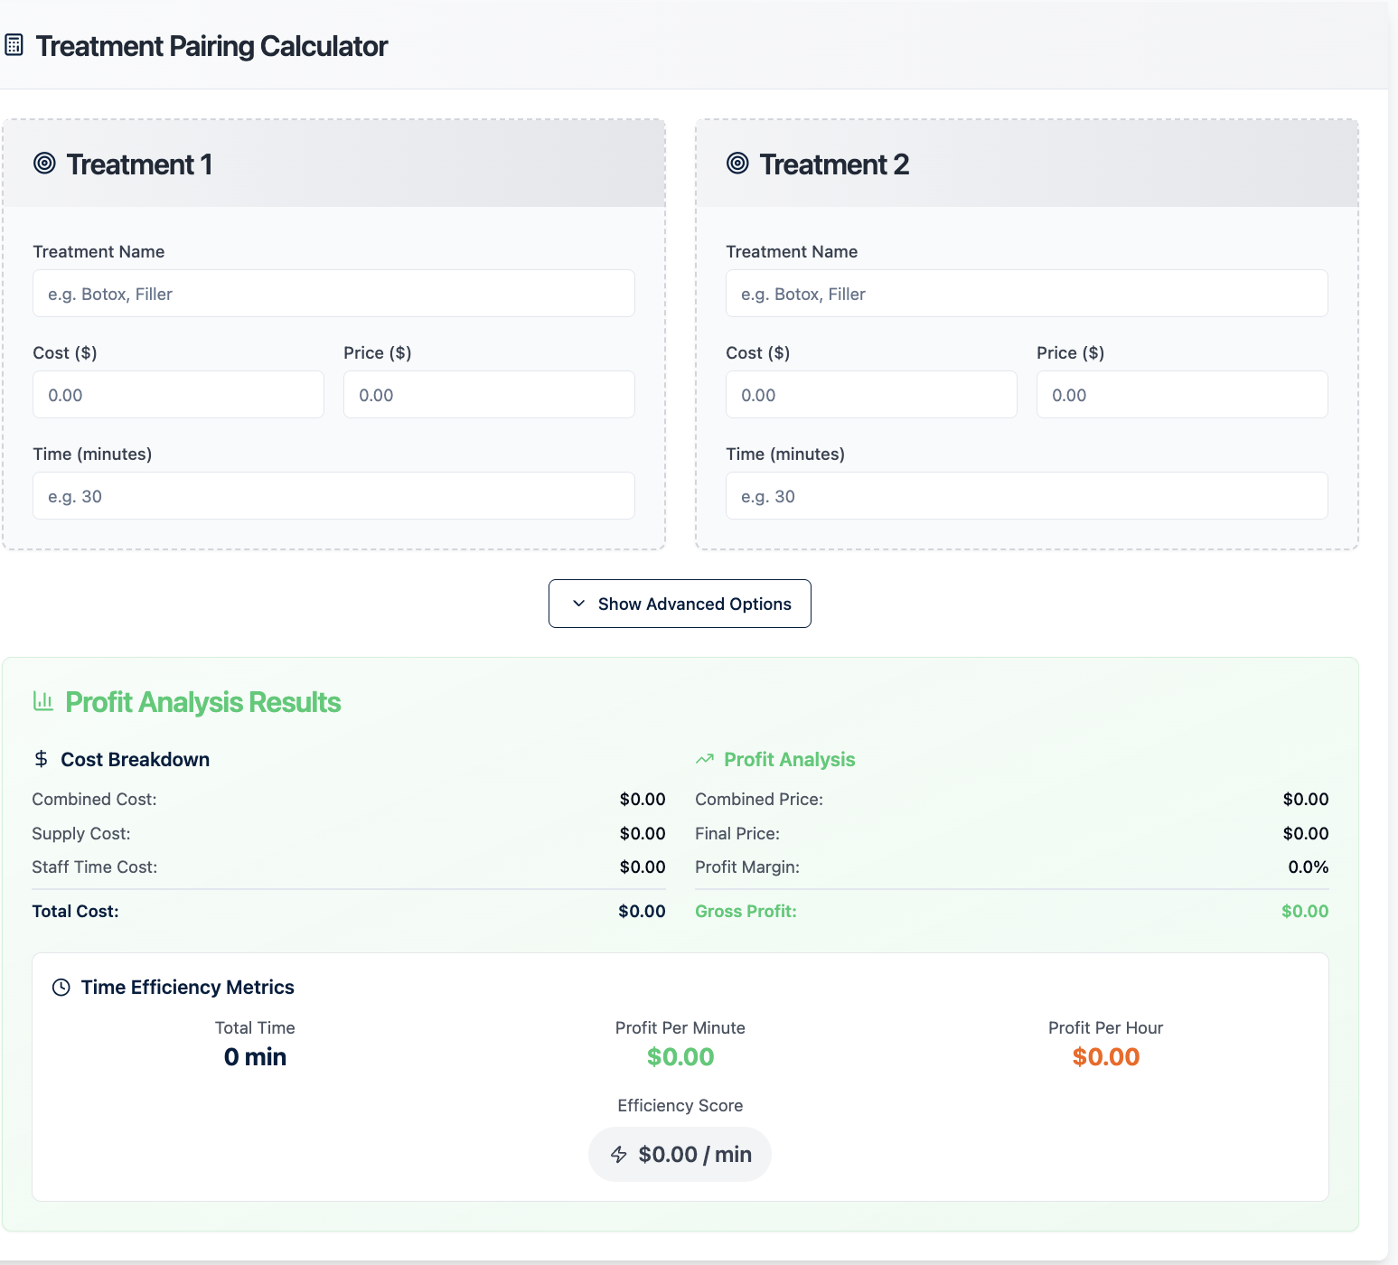Click the Show Advanced Options button

pos(680,604)
